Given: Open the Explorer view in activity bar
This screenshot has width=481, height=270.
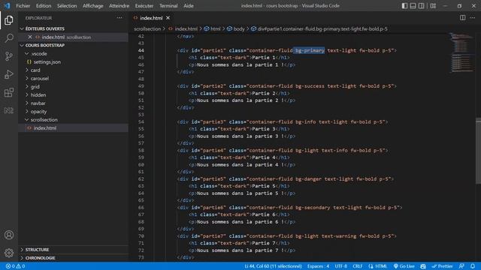Looking at the screenshot, I should pyautogui.click(x=9, y=20).
